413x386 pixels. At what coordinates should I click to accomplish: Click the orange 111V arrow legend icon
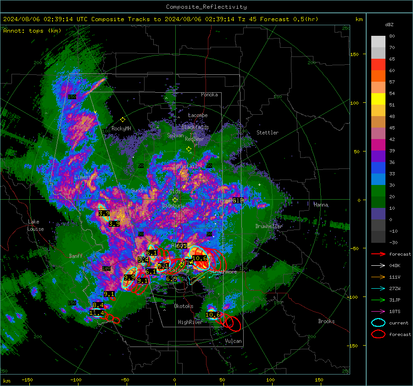(x=378, y=277)
